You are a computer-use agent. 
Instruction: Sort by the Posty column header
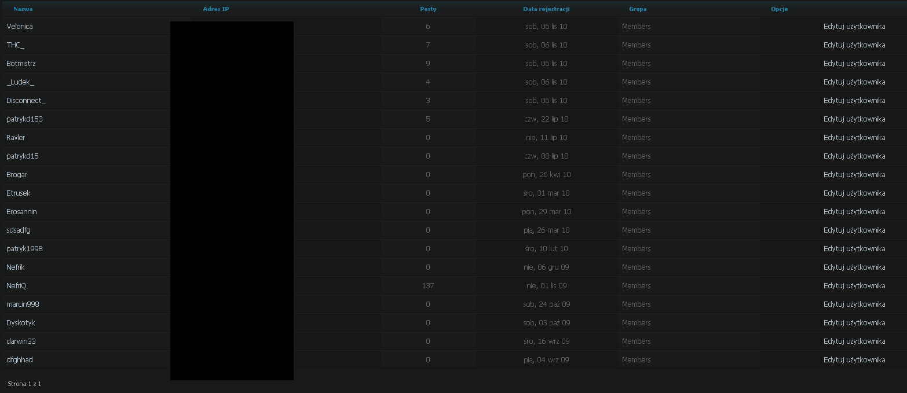(x=428, y=9)
